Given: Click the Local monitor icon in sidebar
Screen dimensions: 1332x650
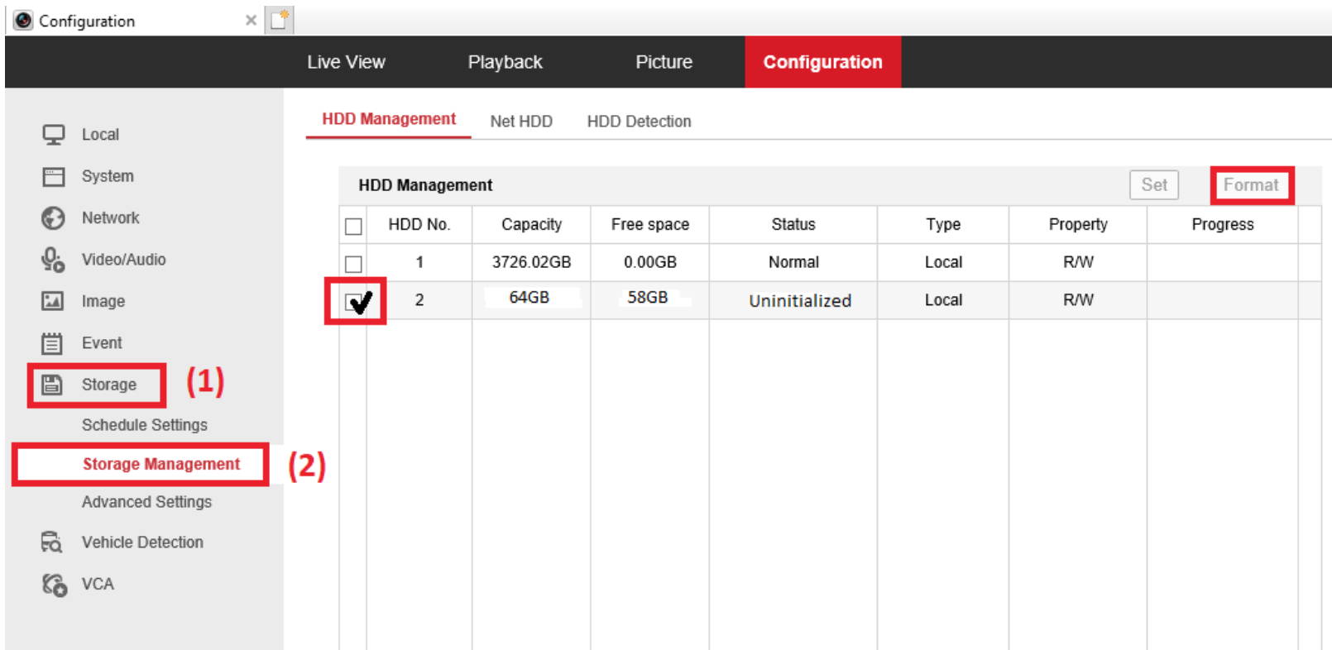Looking at the screenshot, I should tap(54, 135).
